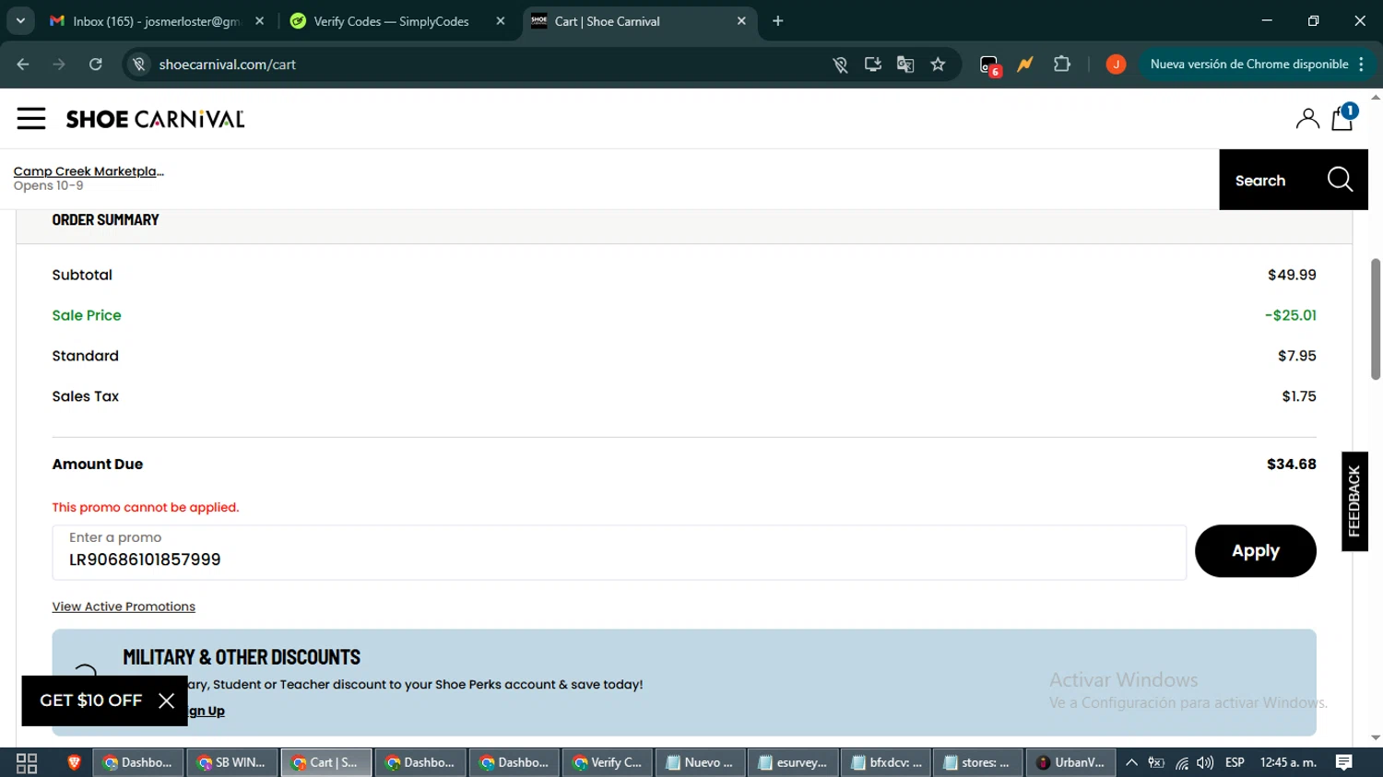Open Camp Creek Marketplace store link
The width and height of the screenshot is (1383, 777).
click(x=89, y=171)
